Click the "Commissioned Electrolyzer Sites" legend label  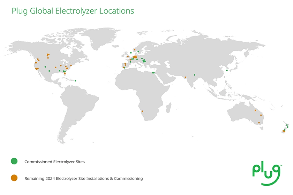coord(54,162)
